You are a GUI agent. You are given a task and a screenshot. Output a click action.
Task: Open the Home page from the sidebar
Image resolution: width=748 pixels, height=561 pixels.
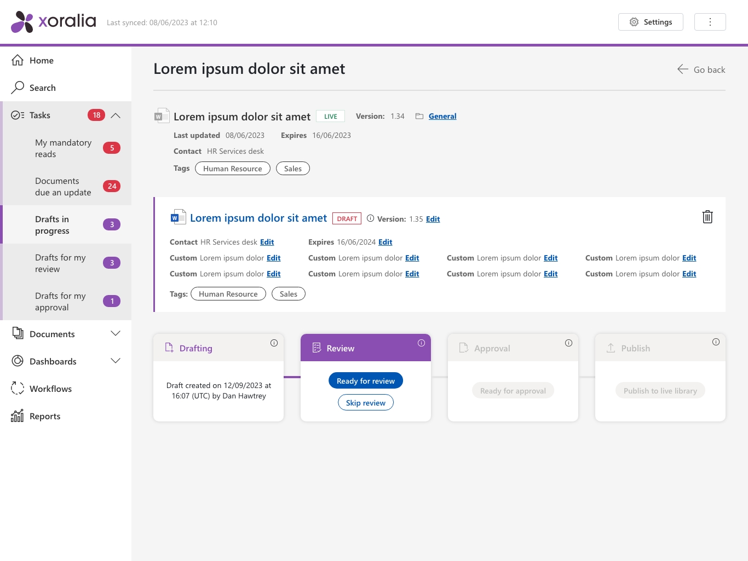tap(42, 60)
